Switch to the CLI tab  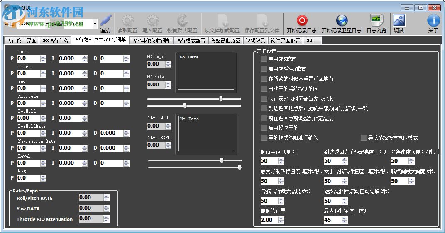312,41
